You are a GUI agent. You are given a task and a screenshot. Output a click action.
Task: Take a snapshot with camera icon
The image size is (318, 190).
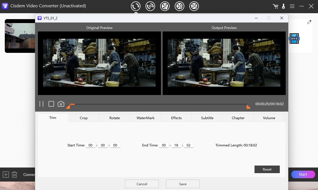click(x=61, y=104)
